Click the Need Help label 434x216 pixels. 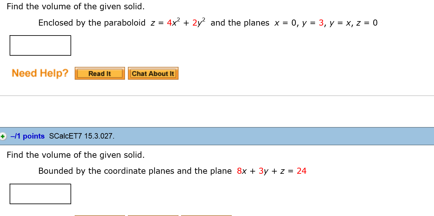(x=40, y=73)
